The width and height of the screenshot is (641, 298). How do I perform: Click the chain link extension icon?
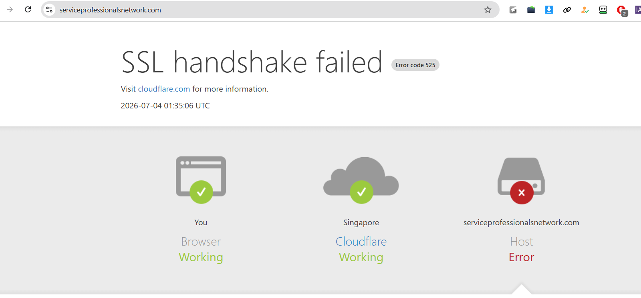pos(567,10)
